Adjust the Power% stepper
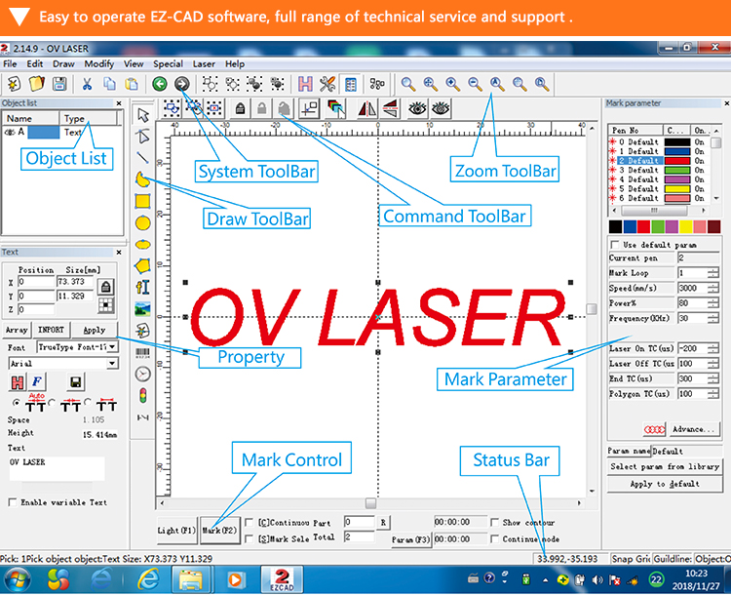This screenshot has width=731, height=595. pyautogui.click(x=712, y=303)
